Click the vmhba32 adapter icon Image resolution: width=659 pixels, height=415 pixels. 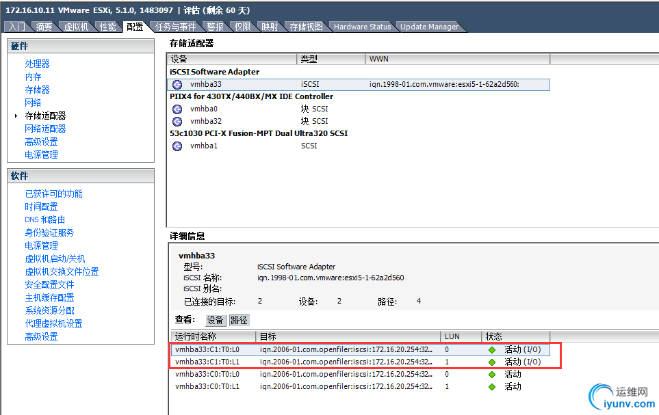pyautogui.click(x=177, y=122)
